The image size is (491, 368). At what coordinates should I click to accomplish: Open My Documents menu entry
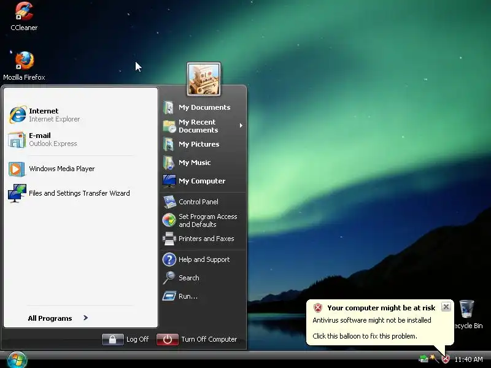point(203,107)
